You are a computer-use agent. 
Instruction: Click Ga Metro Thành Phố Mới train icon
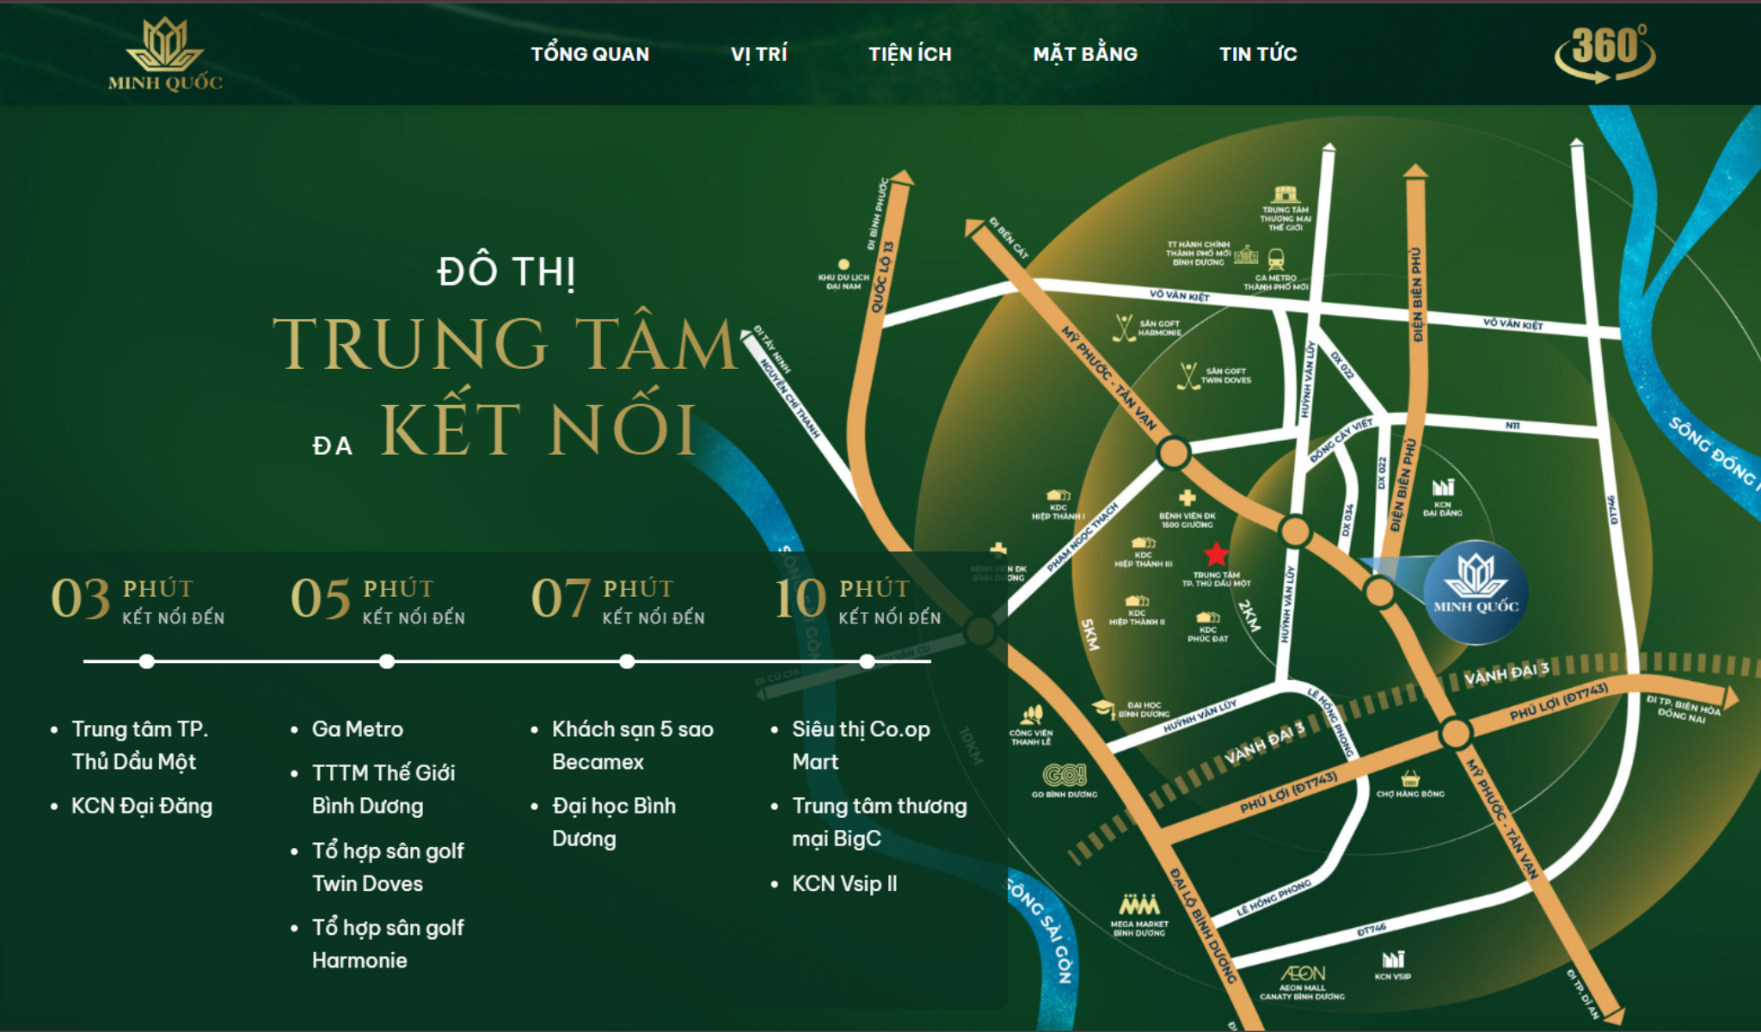tap(1276, 259)
